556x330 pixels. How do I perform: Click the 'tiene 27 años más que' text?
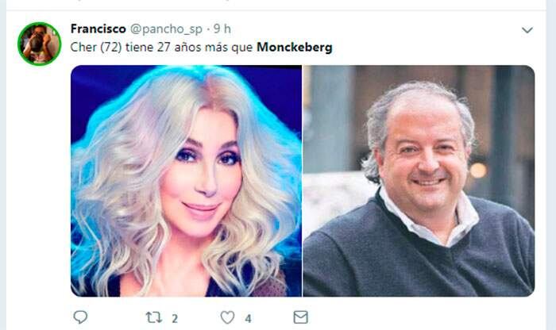(x=189, y=47)
